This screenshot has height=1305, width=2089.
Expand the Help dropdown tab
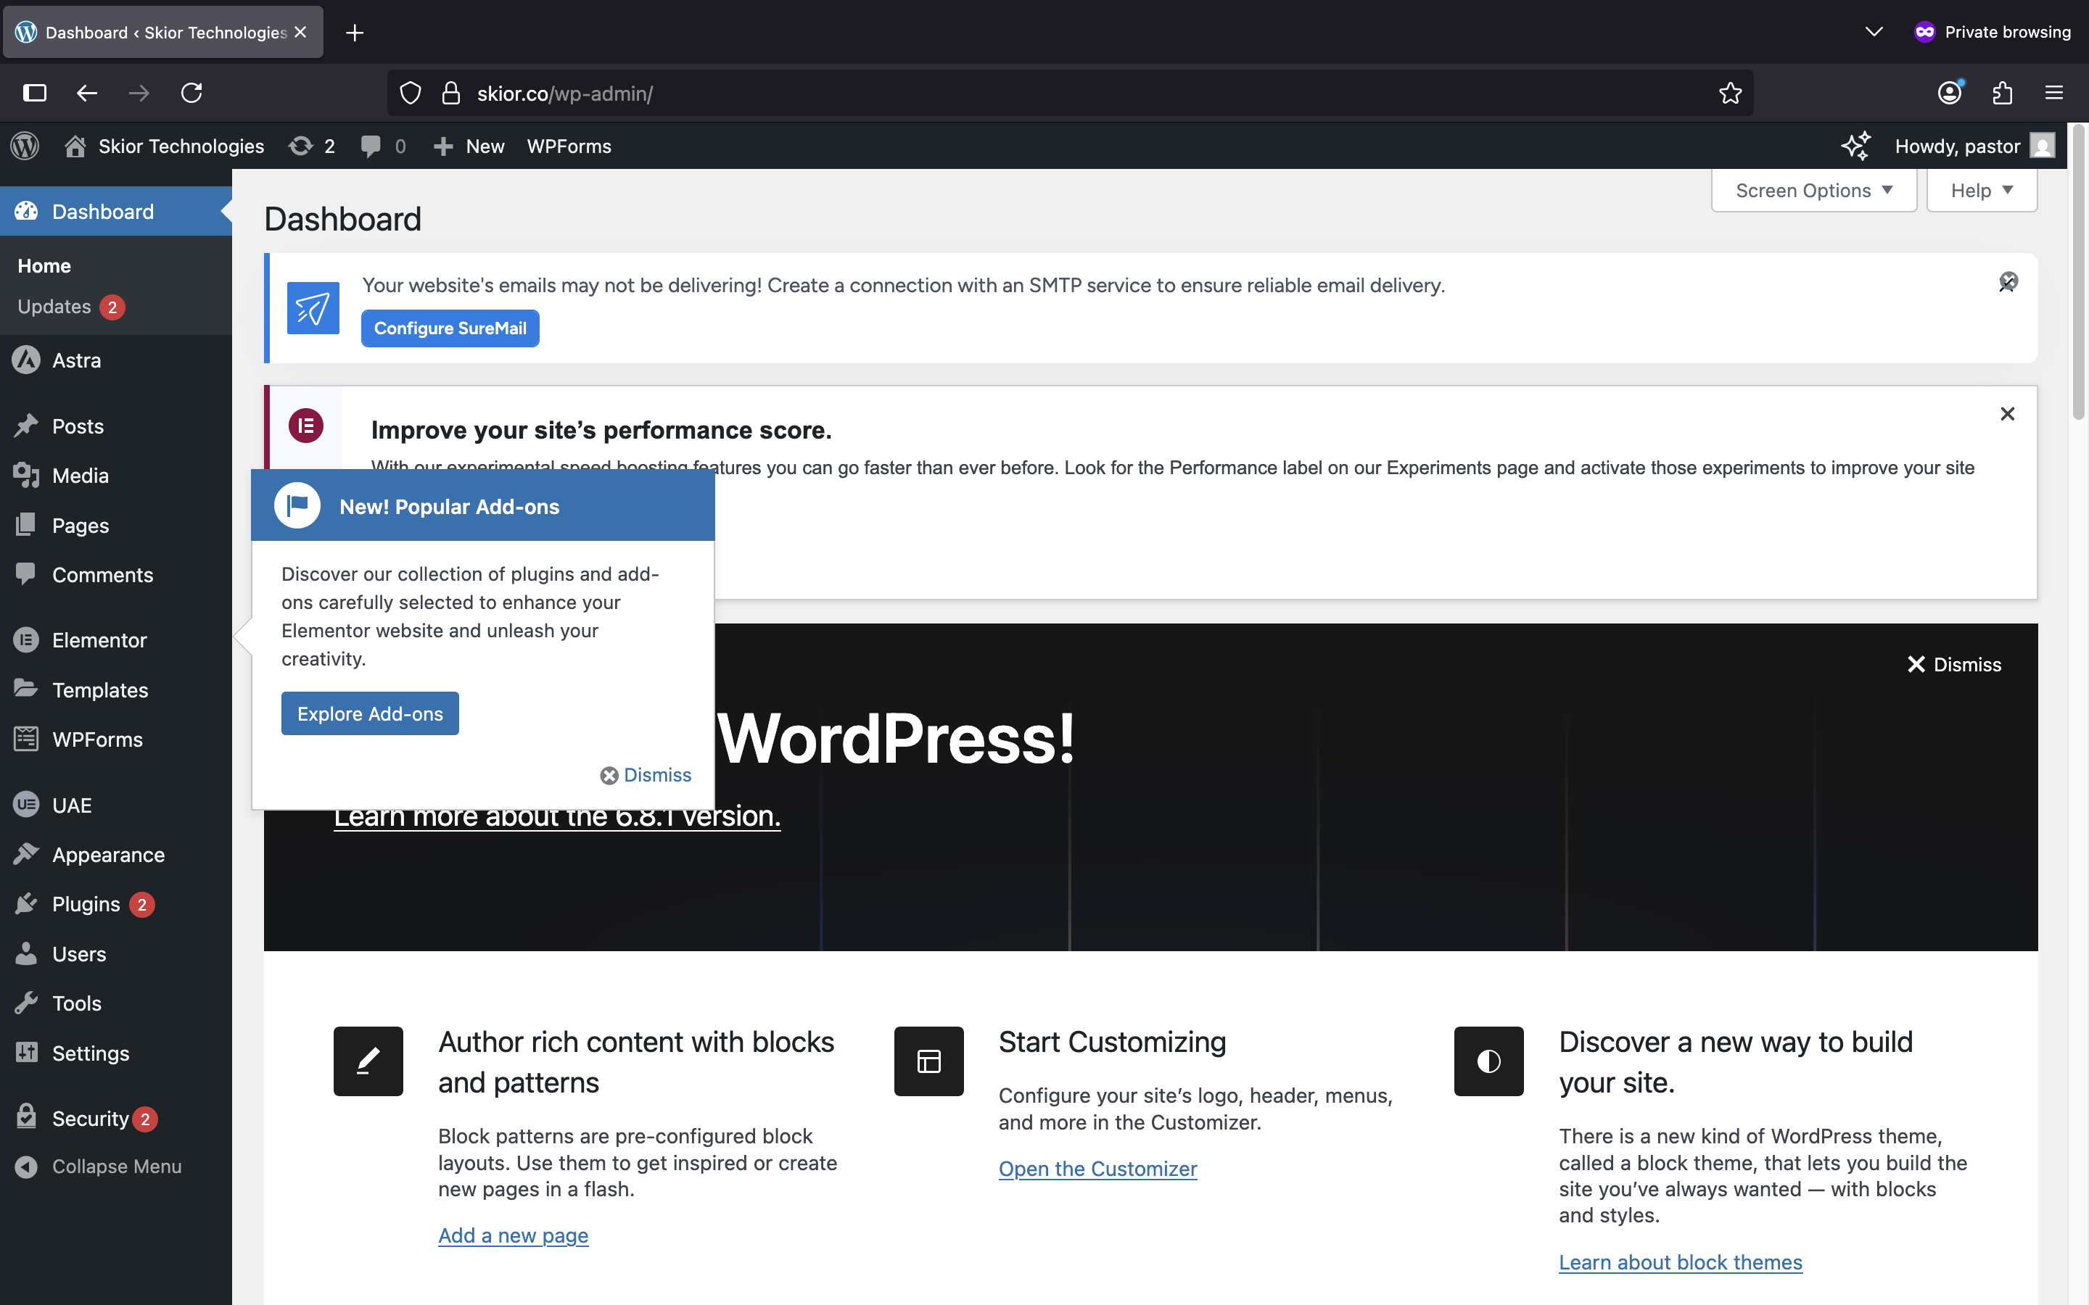point(1982,190)
